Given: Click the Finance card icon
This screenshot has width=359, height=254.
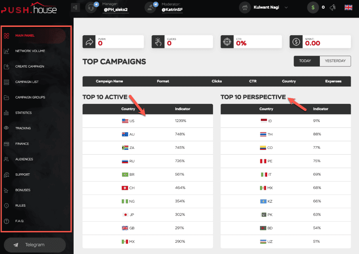Looking at the screenshot, I should click(6, 144).
